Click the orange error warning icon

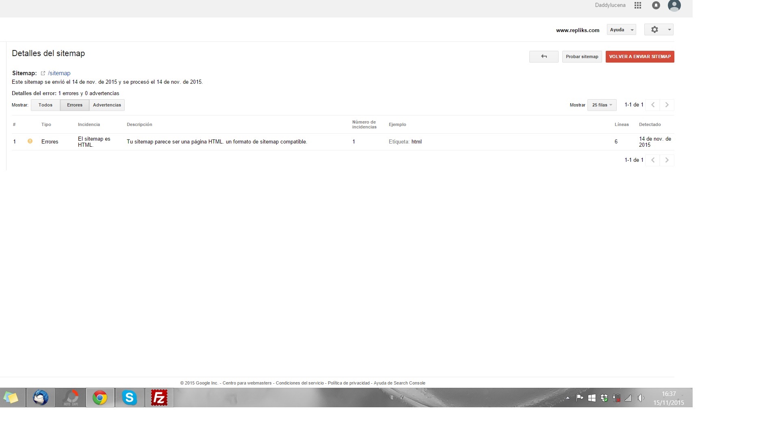click(x=30, y=141)
